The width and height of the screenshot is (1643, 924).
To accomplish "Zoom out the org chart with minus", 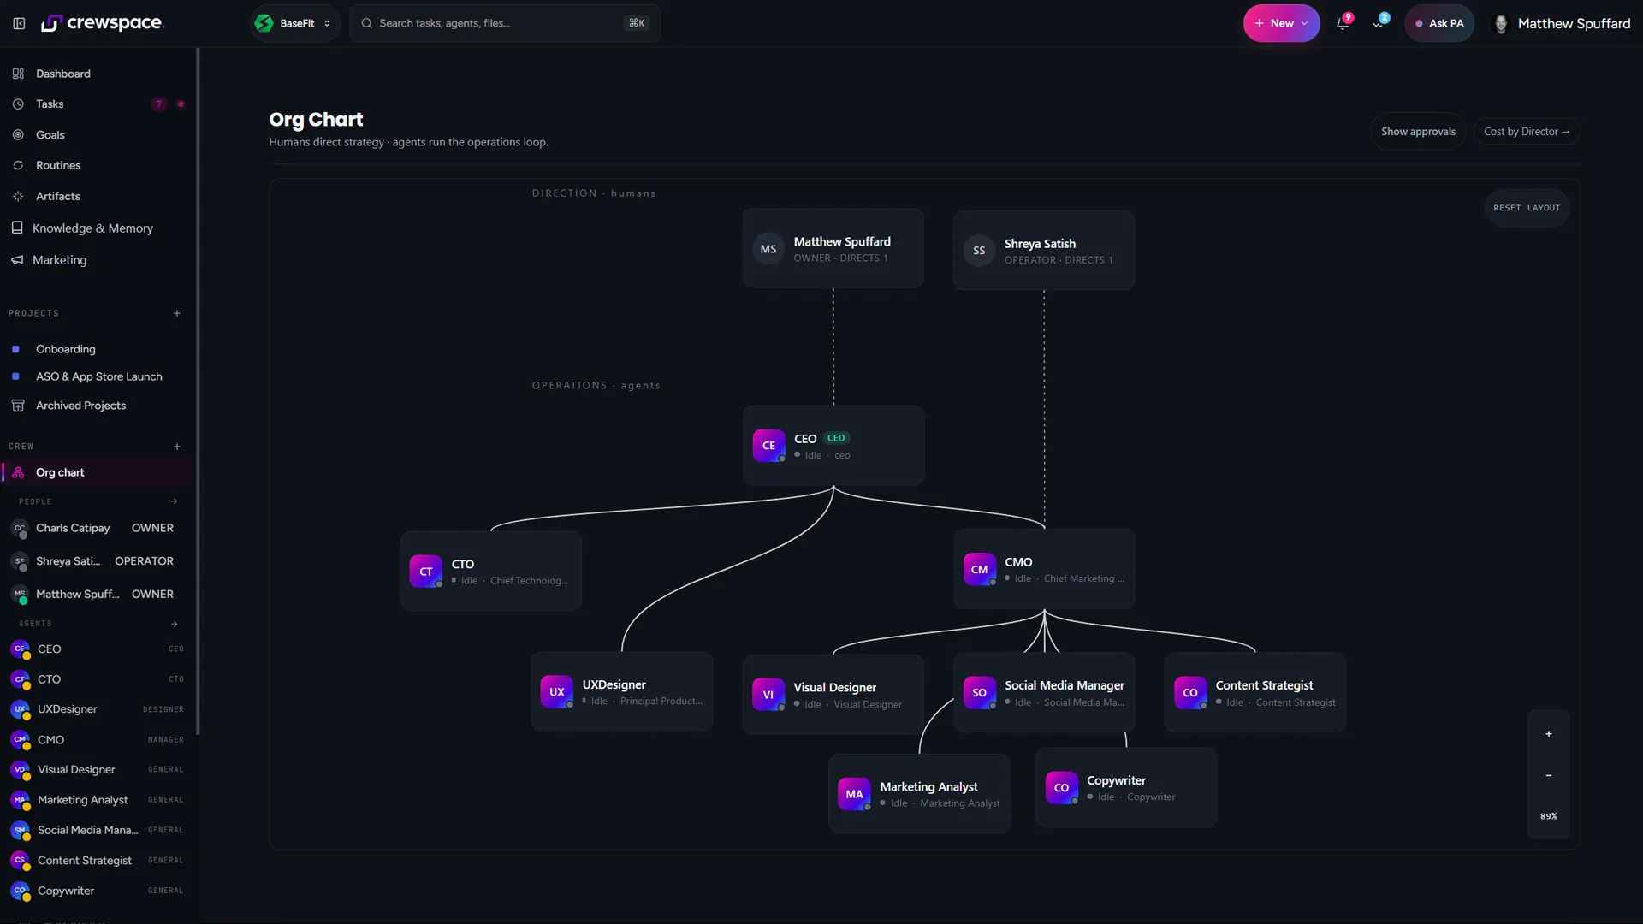I will [1549, 775].
